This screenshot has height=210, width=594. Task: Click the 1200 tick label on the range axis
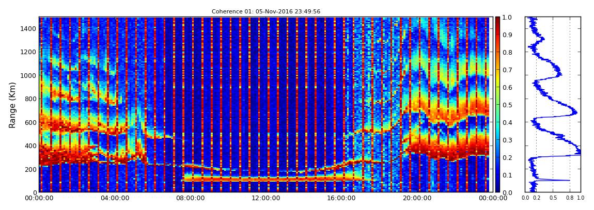click(29, 52)
